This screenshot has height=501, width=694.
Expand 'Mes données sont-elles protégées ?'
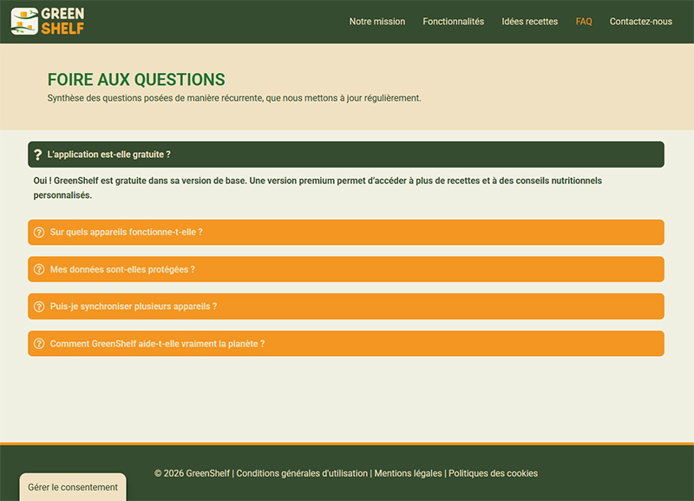pyautogui.click(x=345, y=269)
